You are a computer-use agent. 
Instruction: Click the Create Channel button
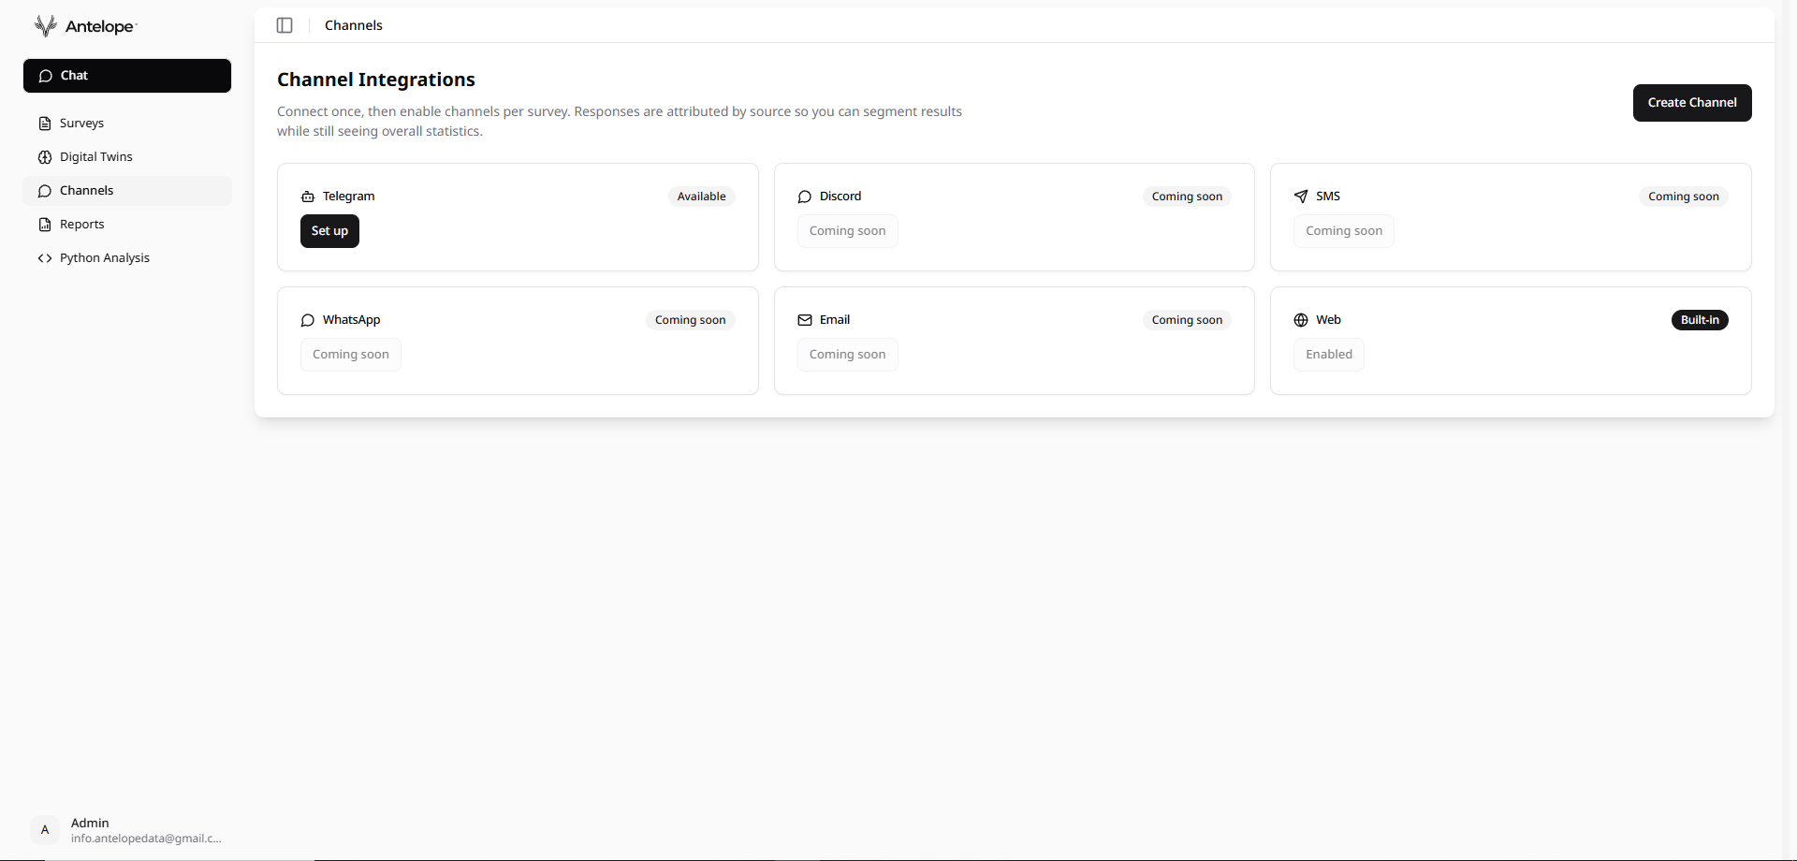click(1692, 102)
